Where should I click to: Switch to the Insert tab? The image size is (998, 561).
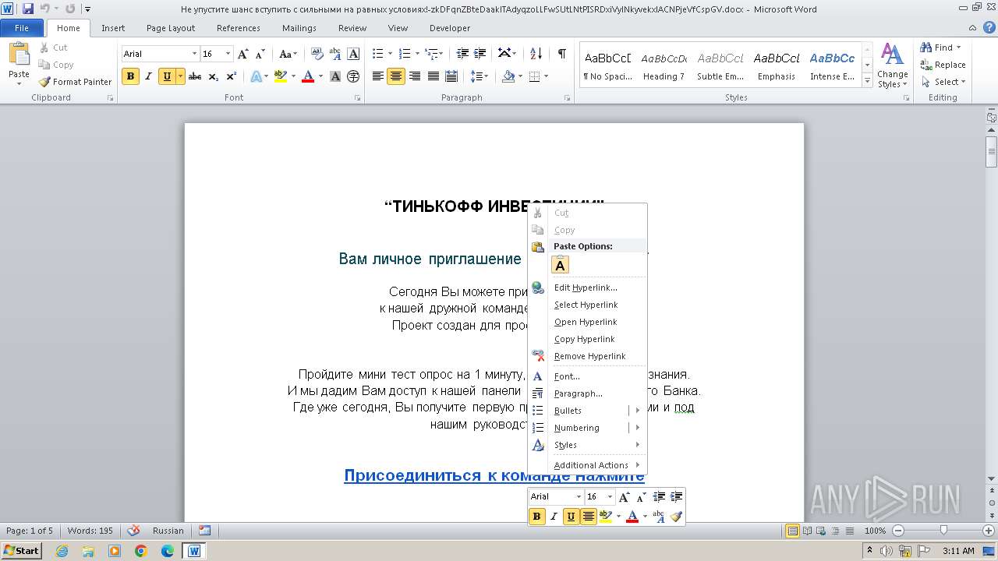coord(113,28)
